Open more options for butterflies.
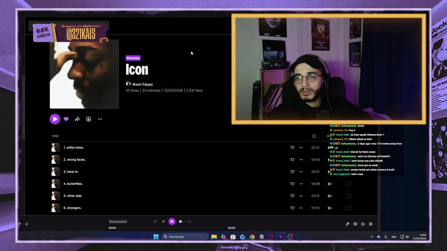447x251 pixels. (301, 184)
